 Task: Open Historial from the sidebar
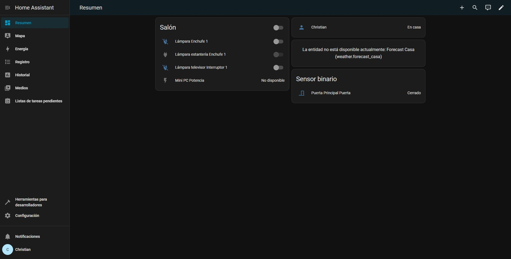pyautogui.click(x=22, y=75)
